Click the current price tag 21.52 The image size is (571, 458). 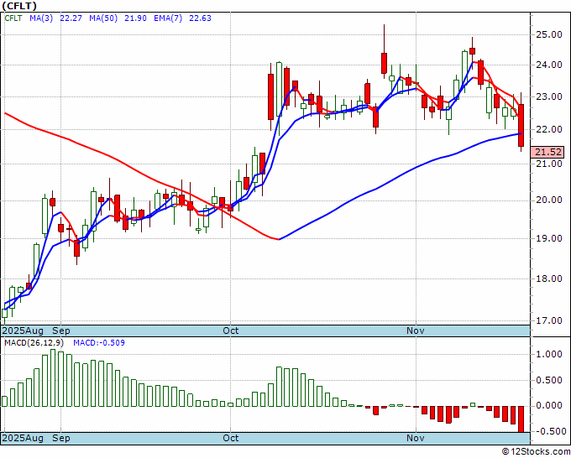(x=547, y=152)
